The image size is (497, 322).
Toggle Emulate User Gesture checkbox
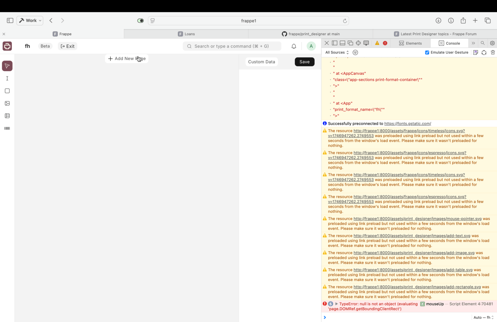click(x=427, y=52)
